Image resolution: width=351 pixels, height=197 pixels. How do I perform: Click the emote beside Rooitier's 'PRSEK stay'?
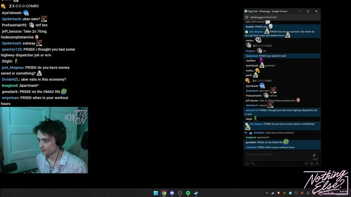click(x=271, y=26)
